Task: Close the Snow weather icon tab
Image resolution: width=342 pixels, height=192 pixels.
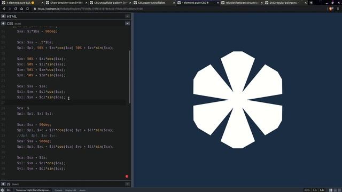Action: (87, 3)
